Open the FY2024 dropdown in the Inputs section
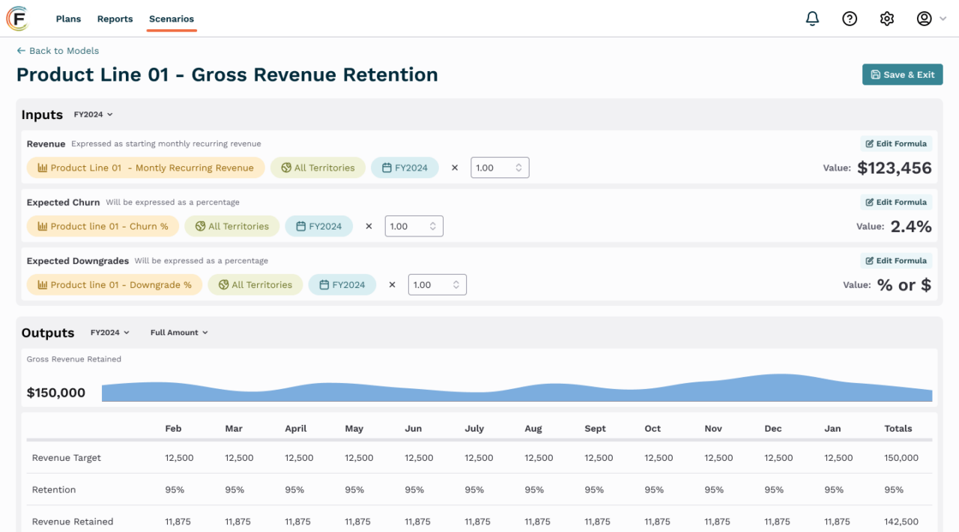The height and width of the screenshot is (532, 959). pyautogui.click(x=91, y=114)
